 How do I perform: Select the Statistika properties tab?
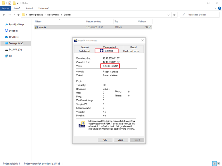coord(106,51)
